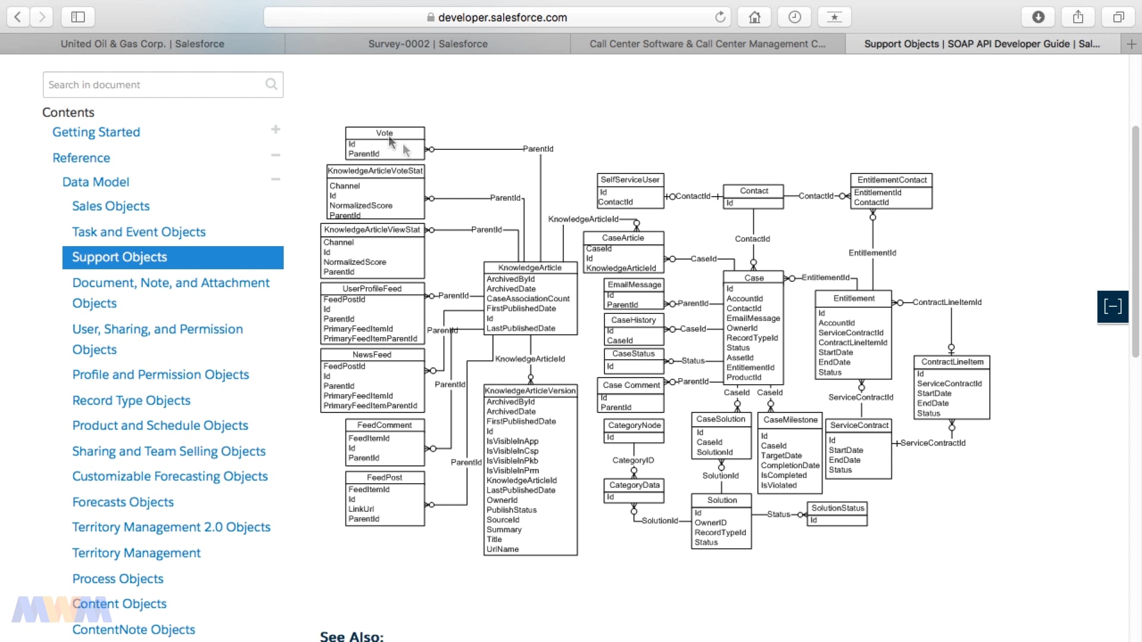1142x642 pixels.
Task: Switch to United Oil & Gas Corp. tab
Action: click(x=143, y=44)
